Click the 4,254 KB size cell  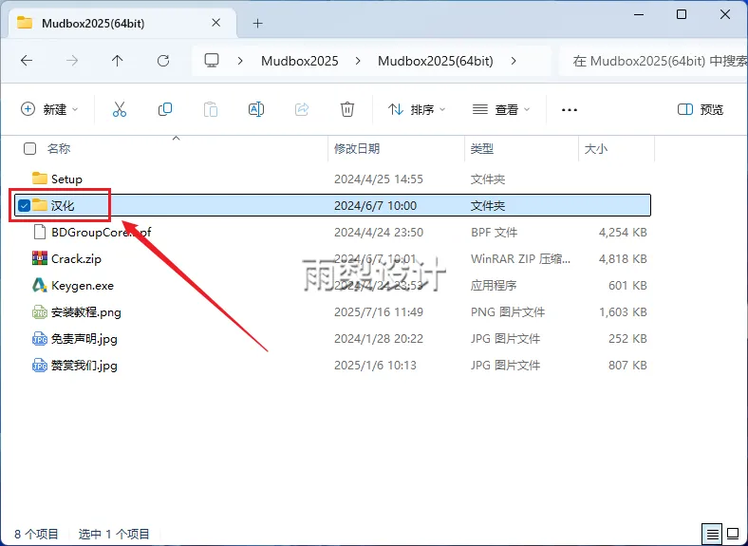[x=623, y=233]
